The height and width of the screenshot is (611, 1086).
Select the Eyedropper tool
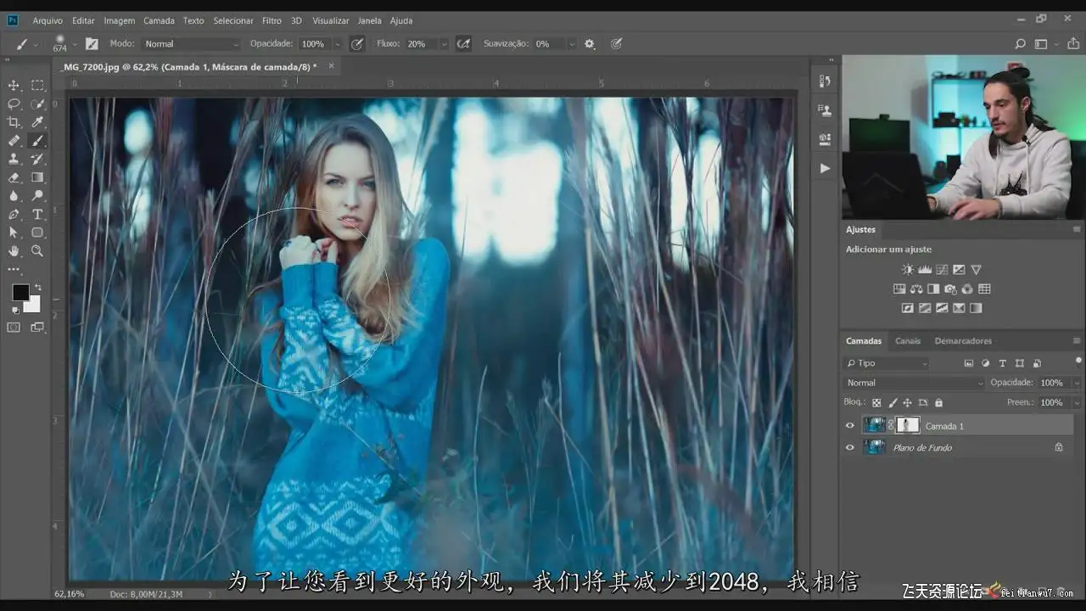click(37, 122)
